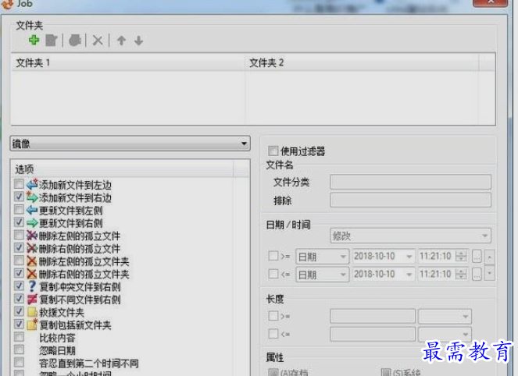518x376 pixels.
Task: Toggle date >= filter checkbox
Action: pyautogui.click(x=273, y=256)
